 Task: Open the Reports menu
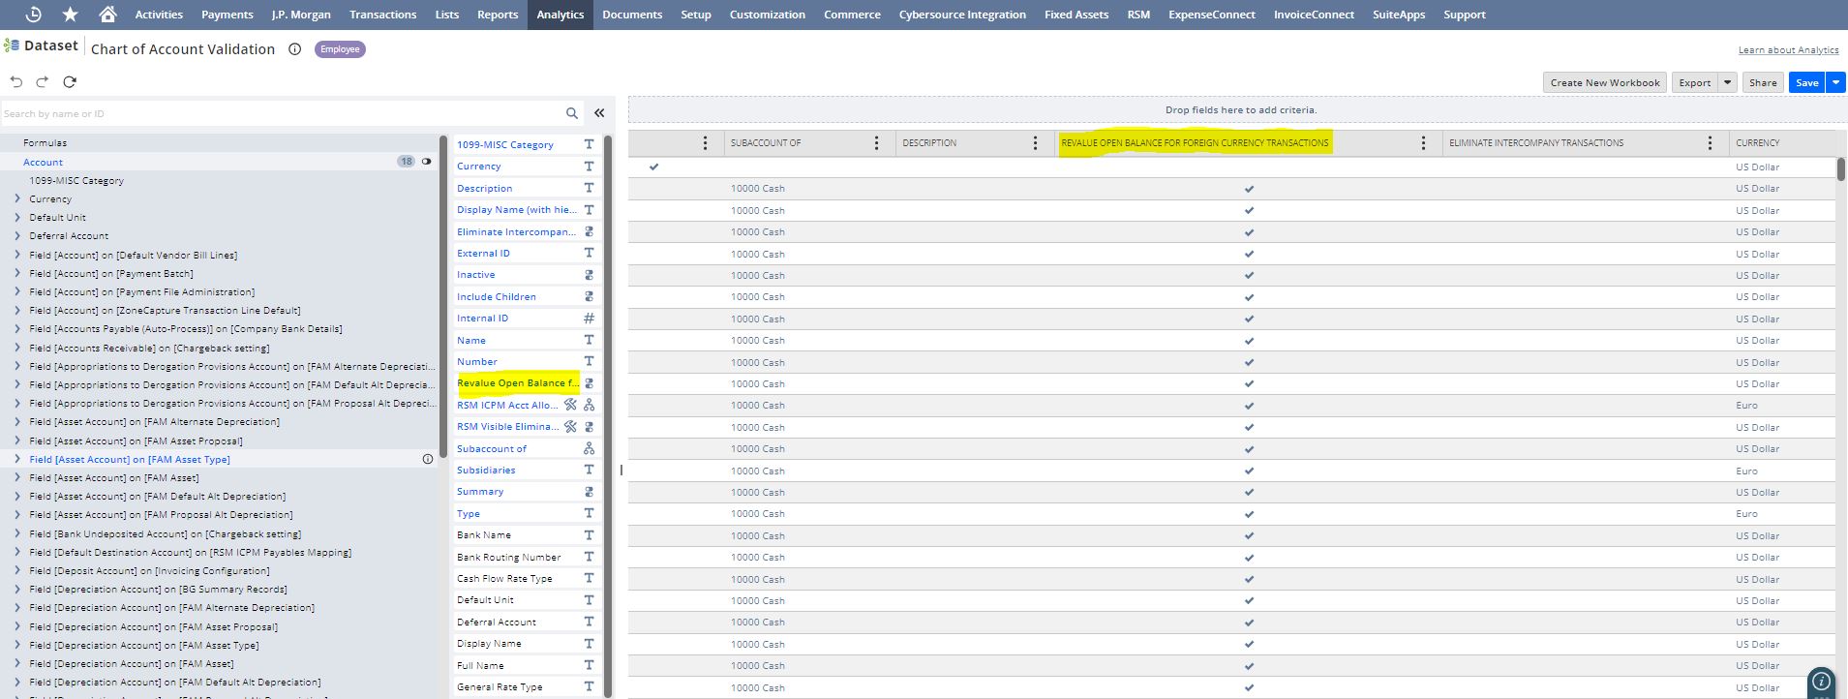[x=498, y=15]
